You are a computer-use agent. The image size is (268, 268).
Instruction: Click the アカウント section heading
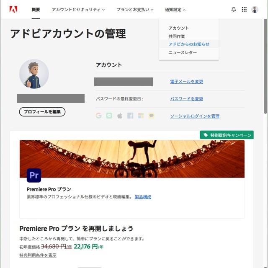109,65
